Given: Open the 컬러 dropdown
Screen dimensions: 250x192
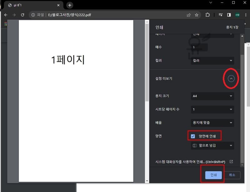Looking at the screenshot, I should pyautogui.click(x=212, y=60).
